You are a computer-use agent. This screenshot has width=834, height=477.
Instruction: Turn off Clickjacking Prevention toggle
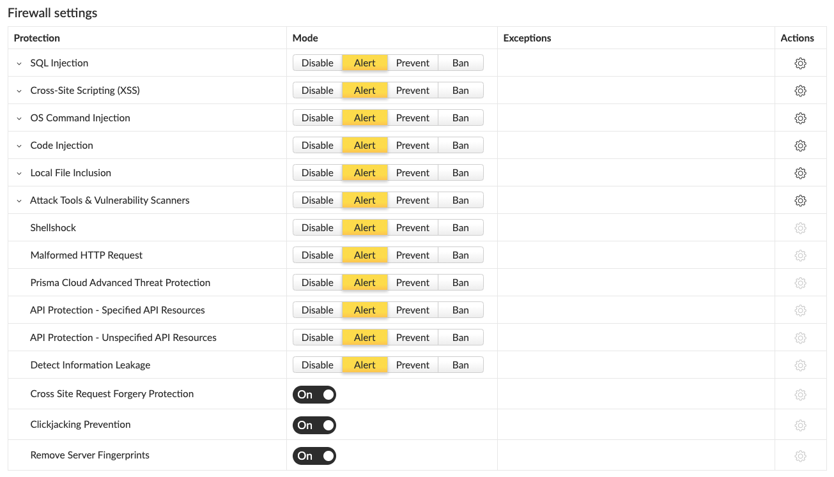tap(314, 425)
